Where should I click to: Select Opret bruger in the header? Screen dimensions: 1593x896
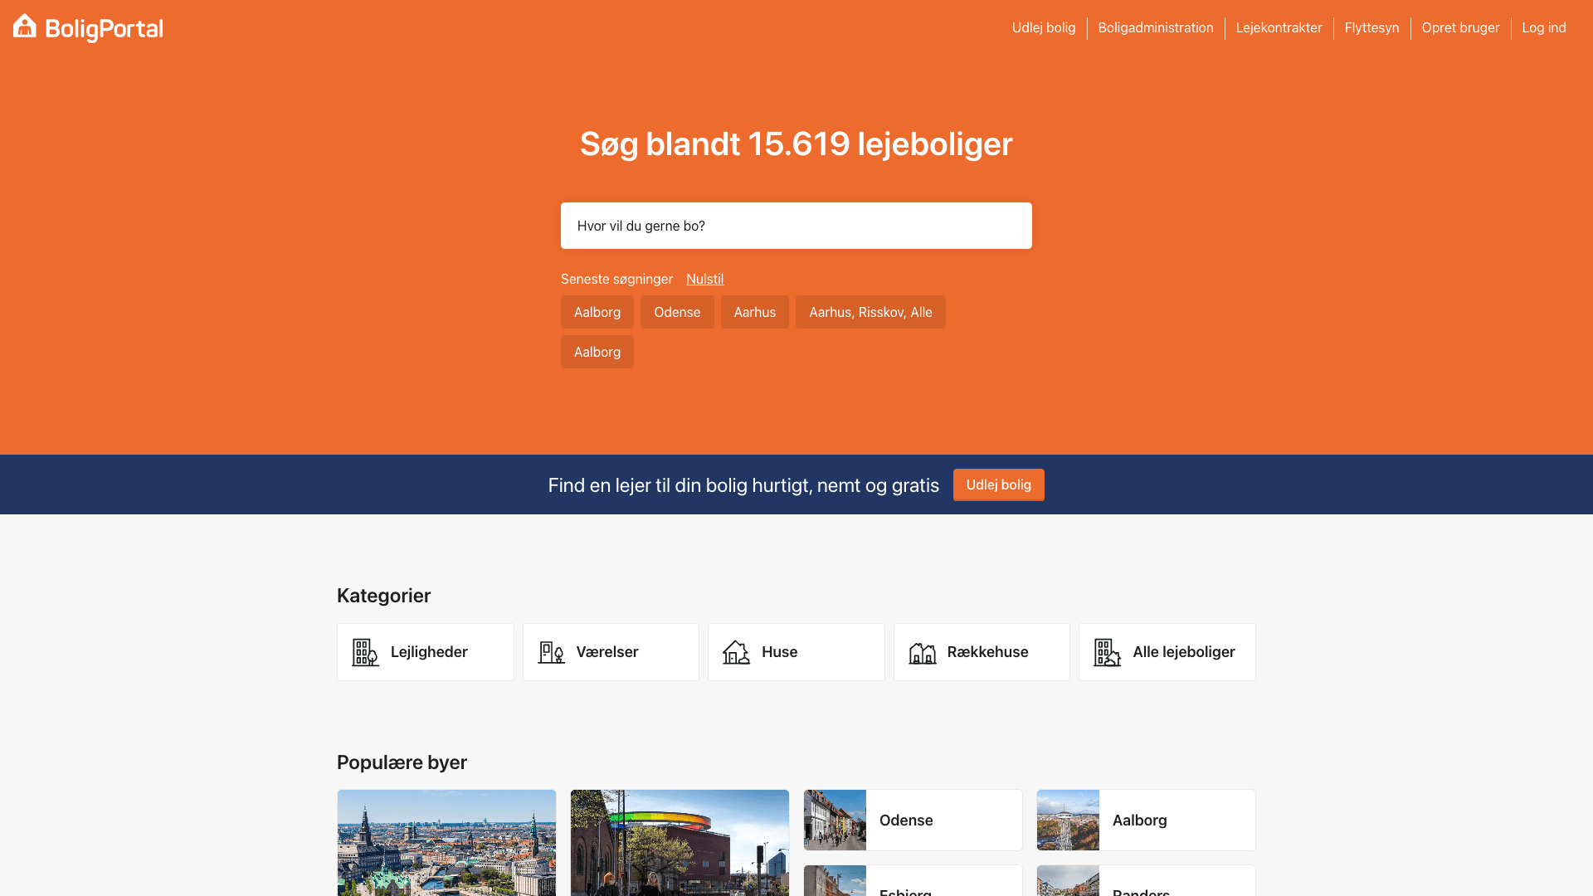click(x=1460, y=27)
